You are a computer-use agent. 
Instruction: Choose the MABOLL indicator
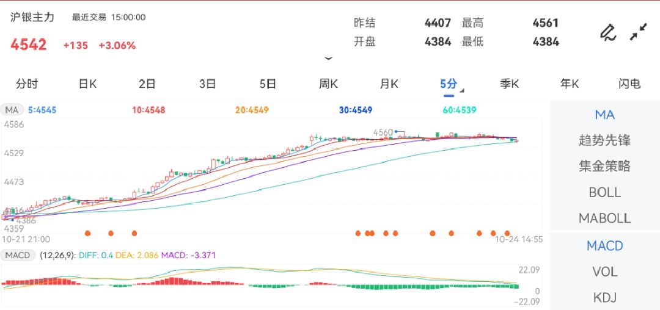[x=605, y=218]
